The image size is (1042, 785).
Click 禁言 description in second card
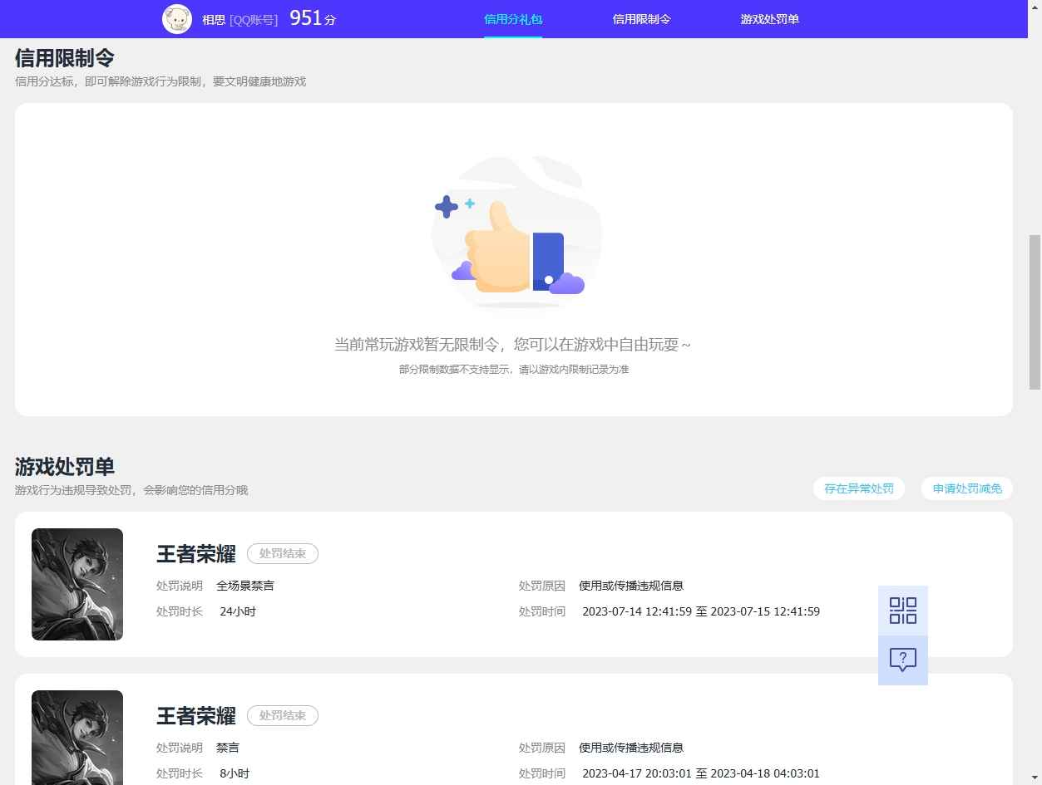pos(228,748)
